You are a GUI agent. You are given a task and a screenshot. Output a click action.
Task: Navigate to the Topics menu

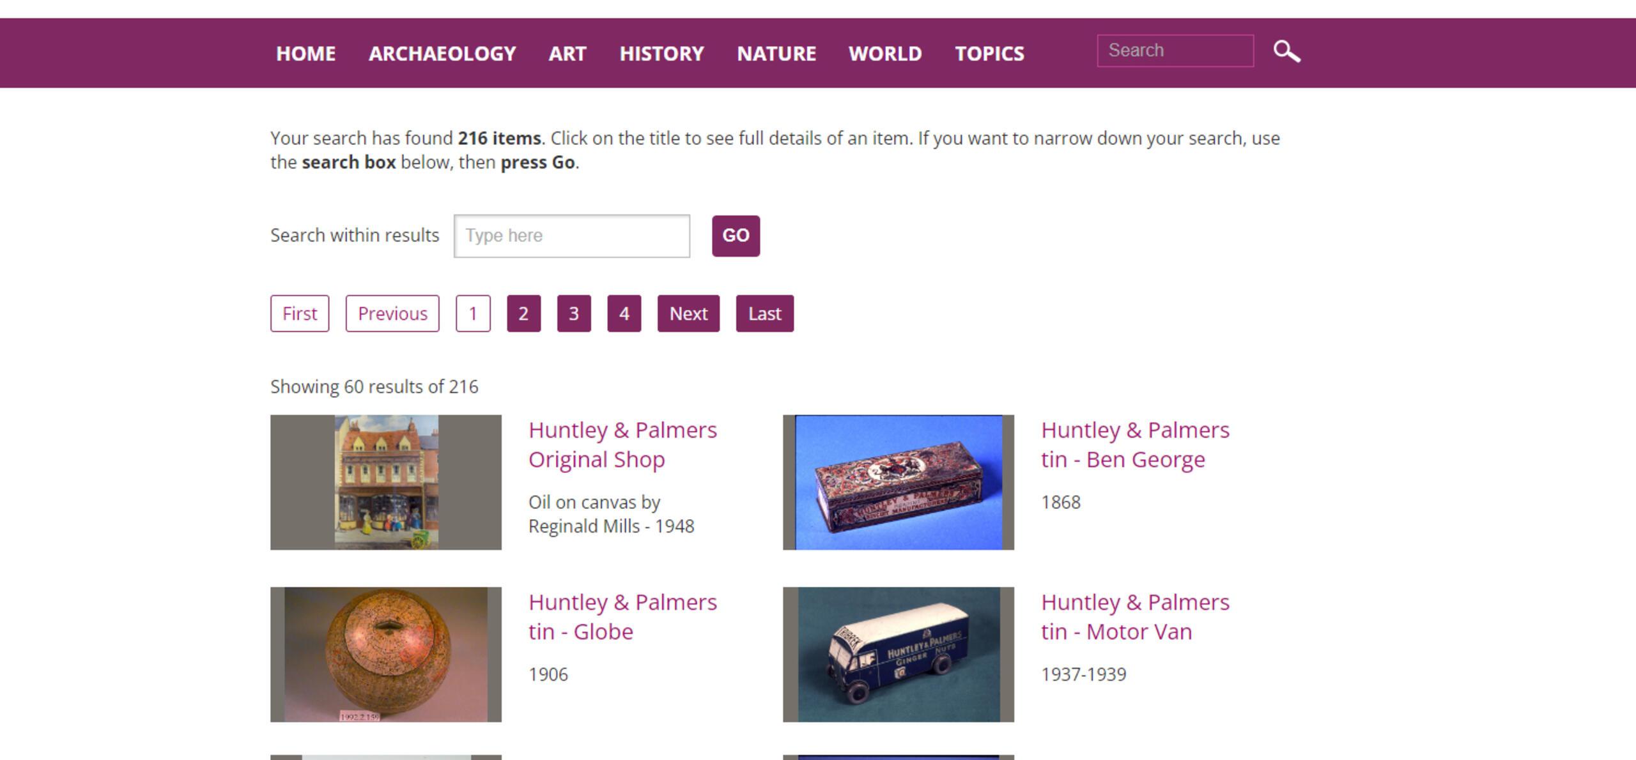(x=989, y=54)
